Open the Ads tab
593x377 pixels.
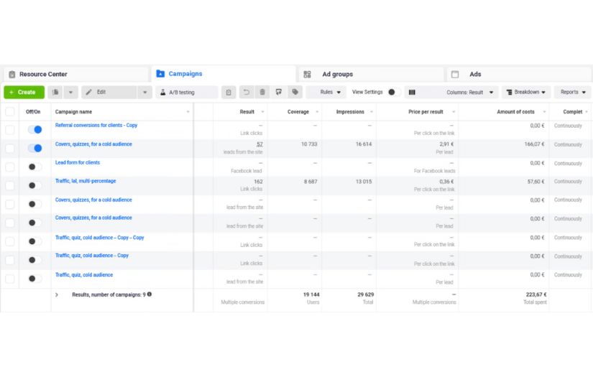pyautogui.click(x=518, y=74)
